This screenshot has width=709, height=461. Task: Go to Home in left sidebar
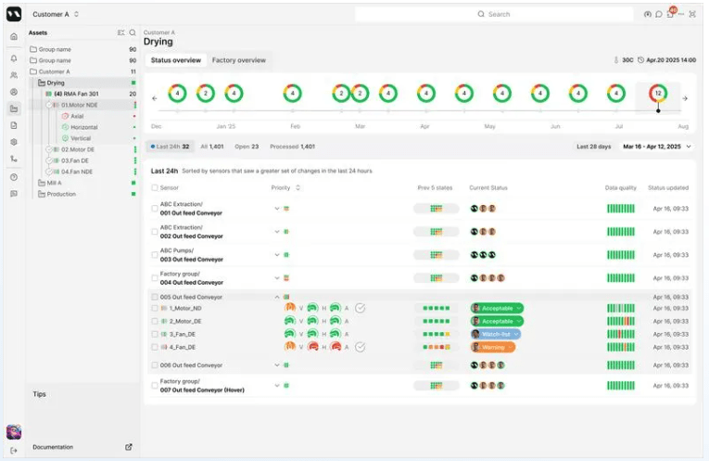tap(13, 36)
